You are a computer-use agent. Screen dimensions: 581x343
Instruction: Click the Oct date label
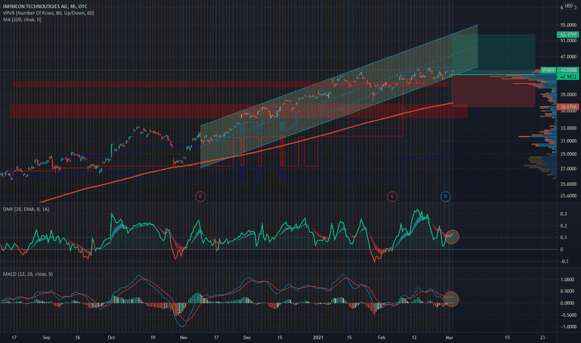[111, 337]
